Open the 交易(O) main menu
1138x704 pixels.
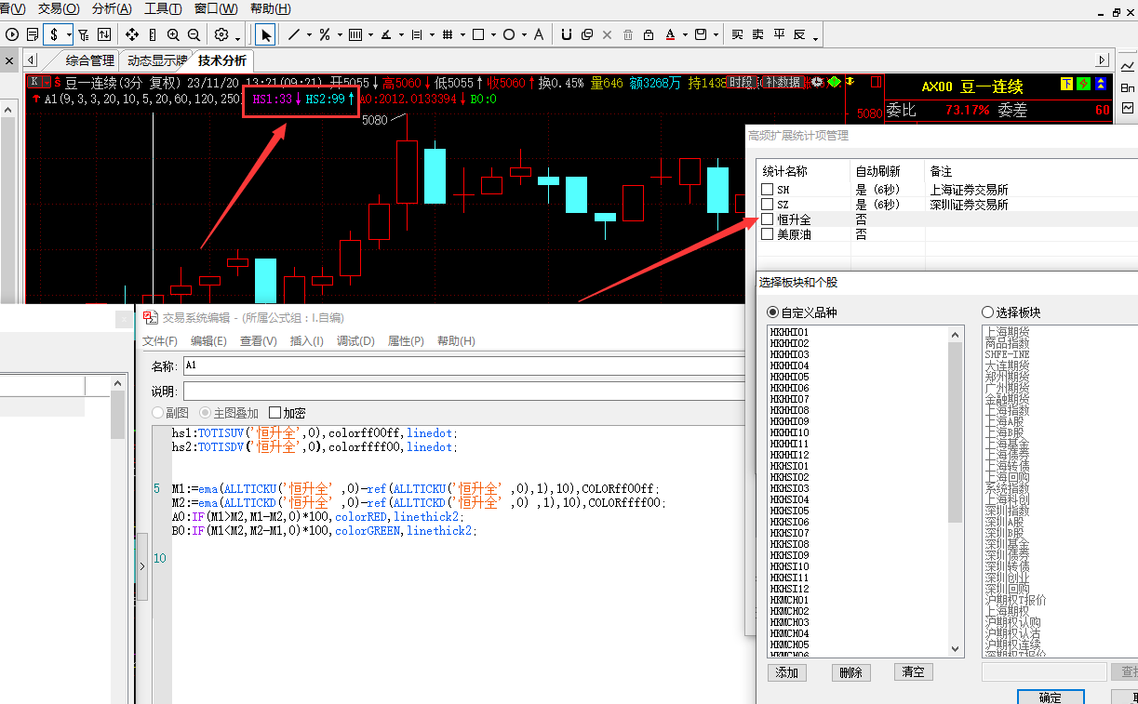point(57,8)
